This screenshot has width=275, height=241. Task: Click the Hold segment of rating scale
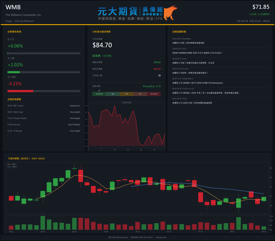pos(127,94)
